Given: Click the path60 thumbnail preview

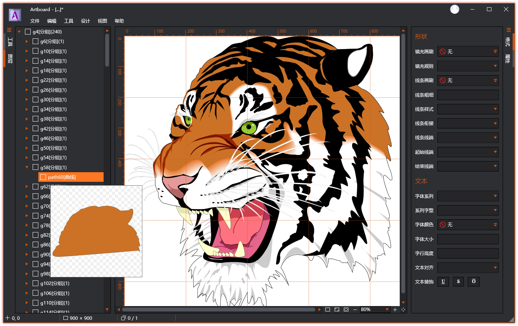Looking at the screenshot, I should click(96, 231).
